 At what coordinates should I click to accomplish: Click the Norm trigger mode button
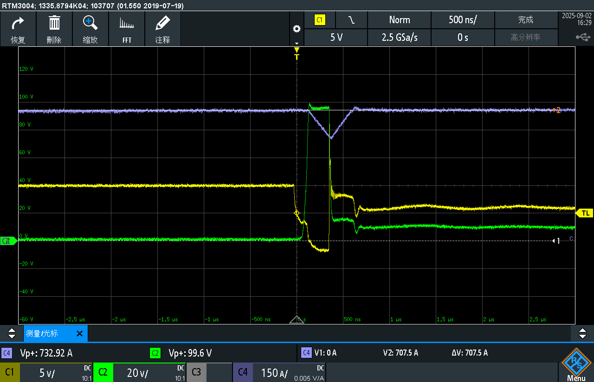(x=399, y=20)
